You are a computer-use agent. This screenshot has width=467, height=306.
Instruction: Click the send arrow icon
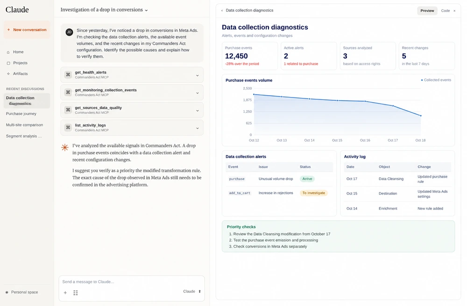pos(199,292)
